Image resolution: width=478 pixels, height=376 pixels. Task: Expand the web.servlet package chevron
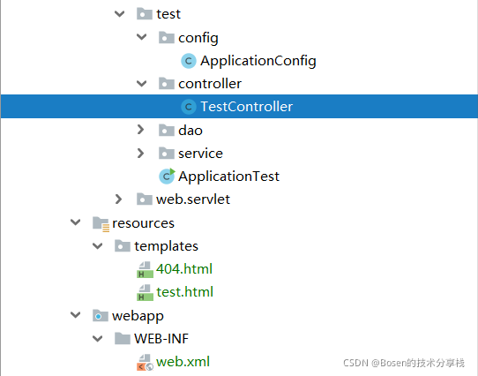point(118,199)
